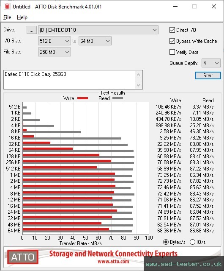Image resolution: width=224 pixels, height=271 pixels.
Task: Click the 88.43 MB/s read value
Action: (202, 193)
